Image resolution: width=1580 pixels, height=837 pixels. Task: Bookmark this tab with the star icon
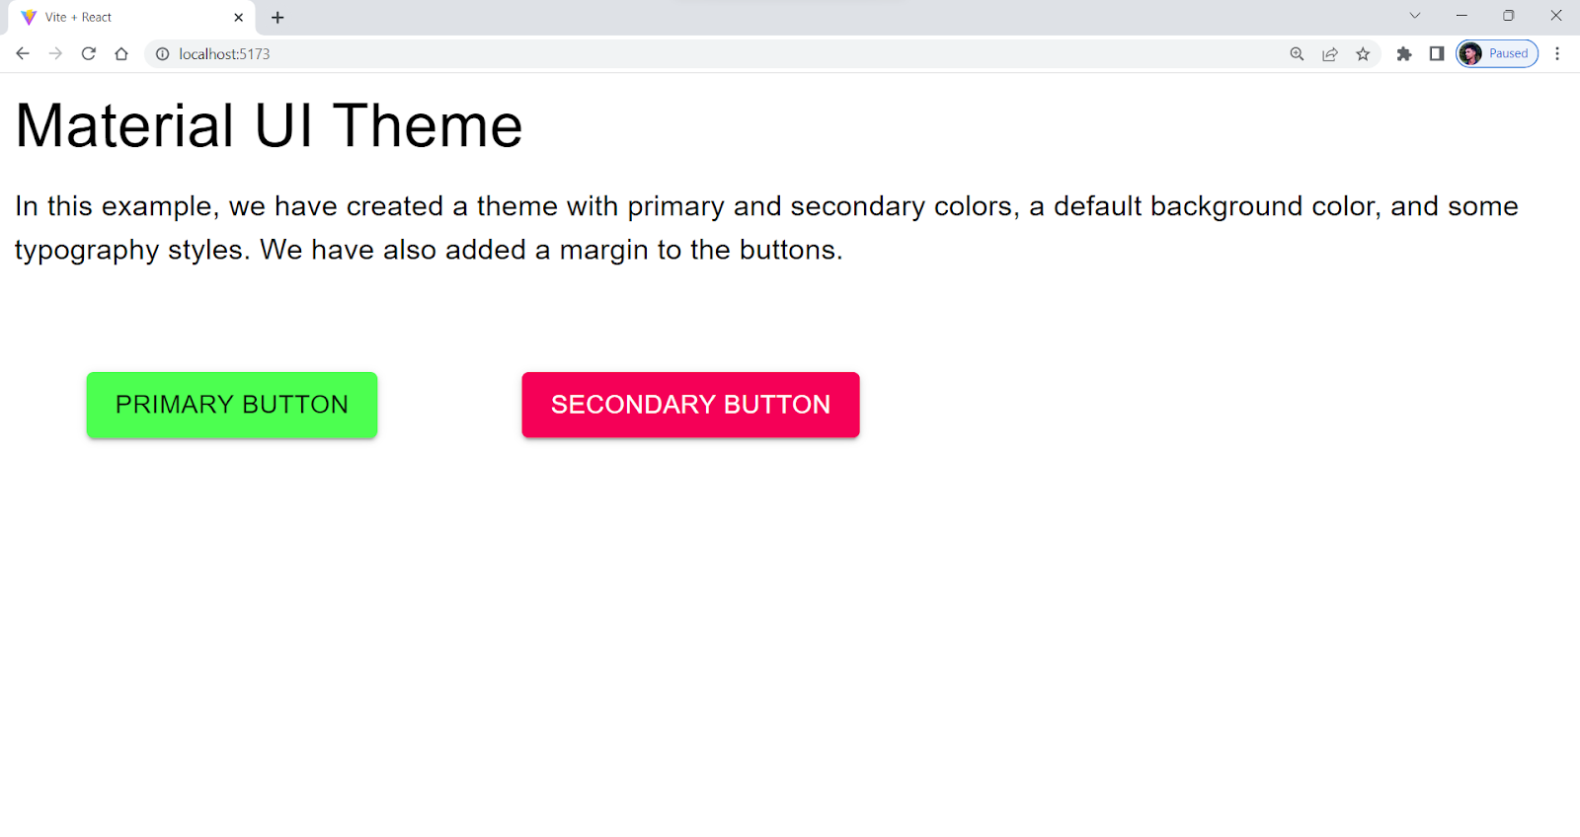[x=1363, y=54]
